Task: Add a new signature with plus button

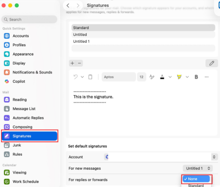Action: pos(72,63)
